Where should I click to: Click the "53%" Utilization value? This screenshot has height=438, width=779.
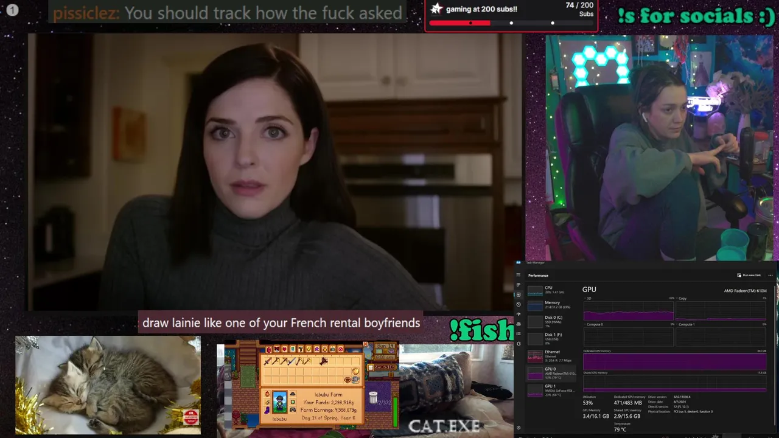pyautogui.click(x=587, y=403)
